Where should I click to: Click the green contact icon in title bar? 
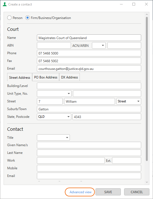tap(5, 4)
